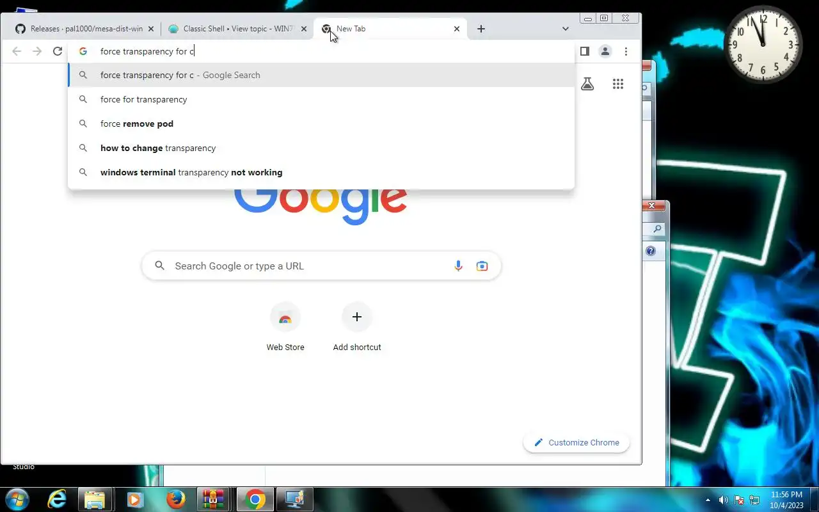Pick 'windows terminal transparency not working' suggestion
Image resolution: width=819 pixels, height=512 pixels.
tap(321, 172)
